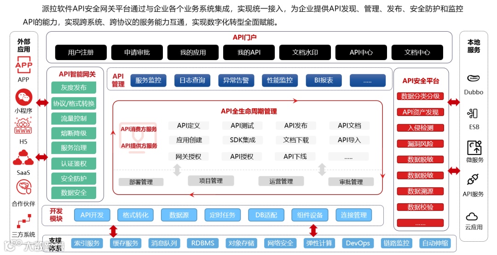Click 服务治理 in the gateway panel

point(74,148)
